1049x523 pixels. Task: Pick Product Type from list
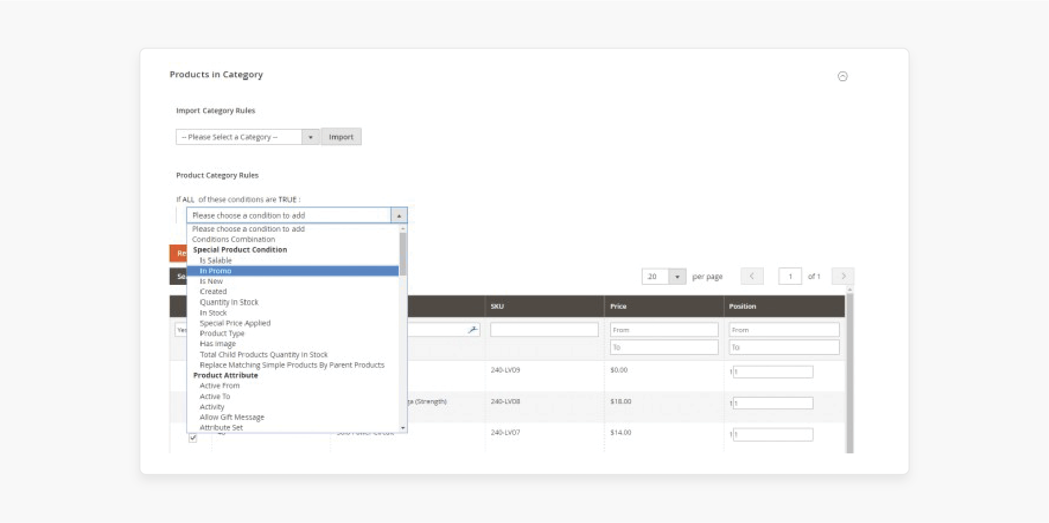tap(222, 333)
